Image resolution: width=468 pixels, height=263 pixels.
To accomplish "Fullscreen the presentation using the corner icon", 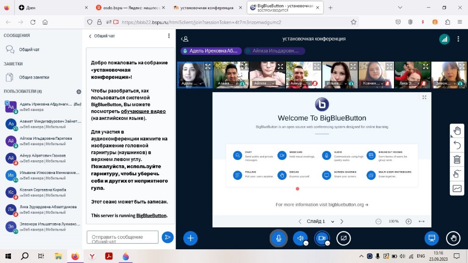I will tap(424, 97).
